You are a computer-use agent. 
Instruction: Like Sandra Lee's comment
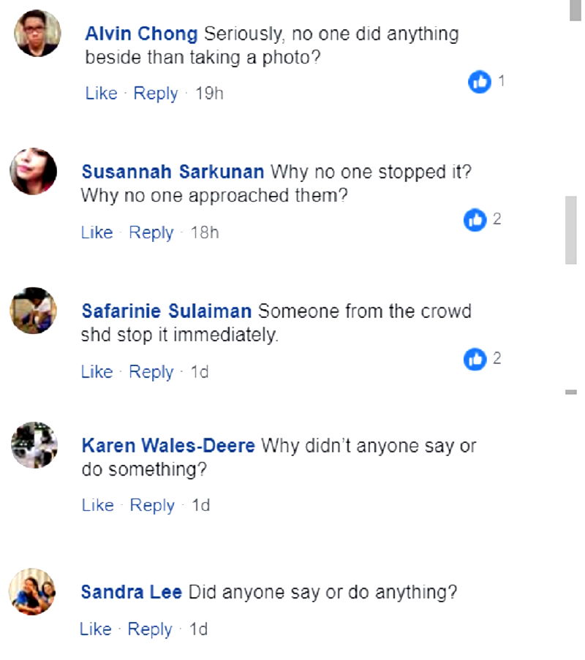point(95,629)
